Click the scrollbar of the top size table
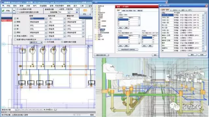The height and width of the screenshot is (117, 209). pos(139,21)
